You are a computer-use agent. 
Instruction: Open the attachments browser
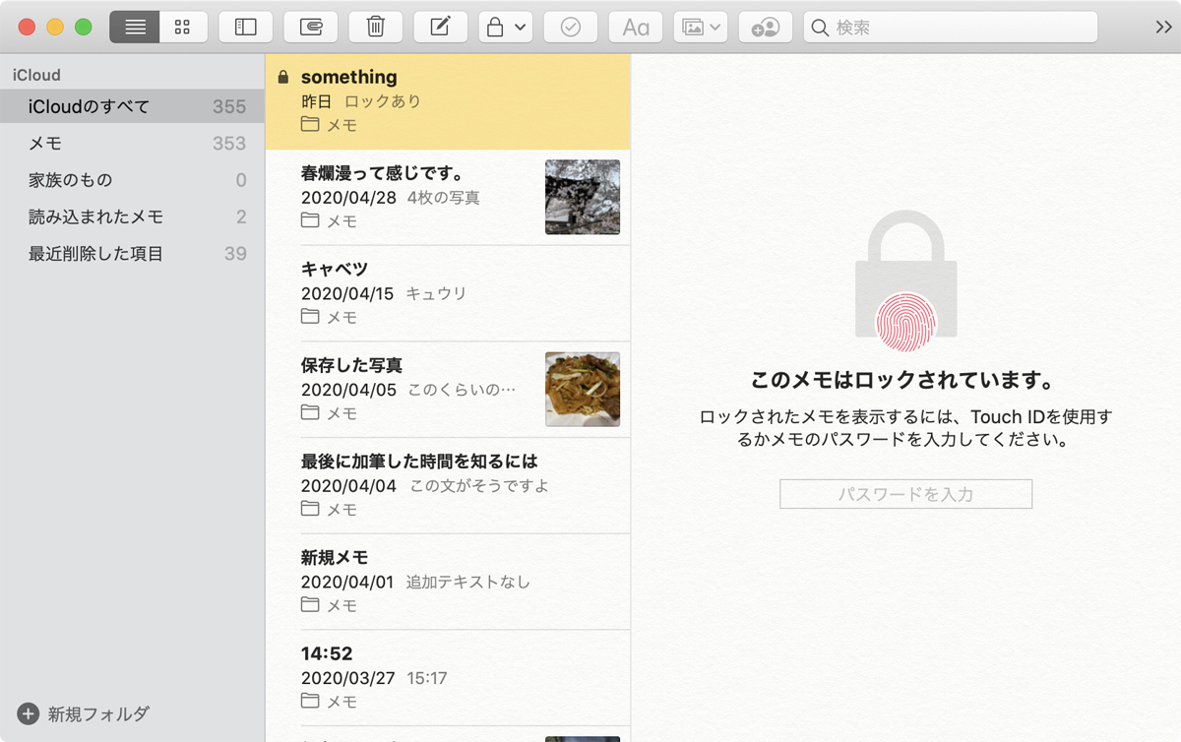pyautogui.click(x=311, y=27)
